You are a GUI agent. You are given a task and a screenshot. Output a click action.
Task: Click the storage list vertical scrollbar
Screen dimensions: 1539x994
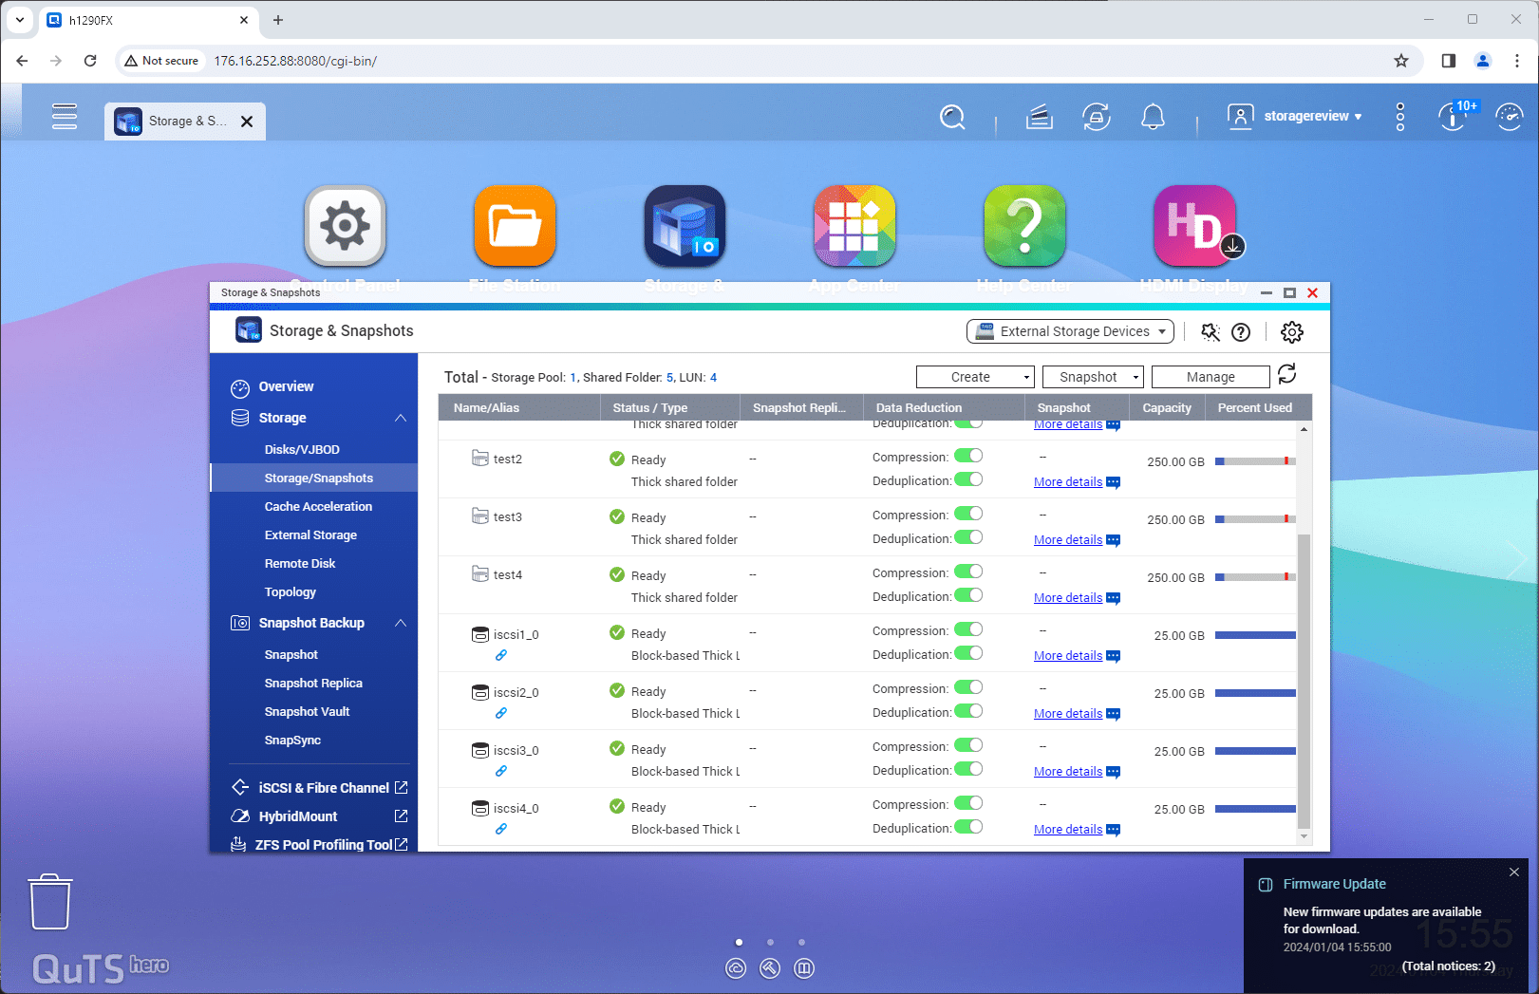[x=1304, y=681]
